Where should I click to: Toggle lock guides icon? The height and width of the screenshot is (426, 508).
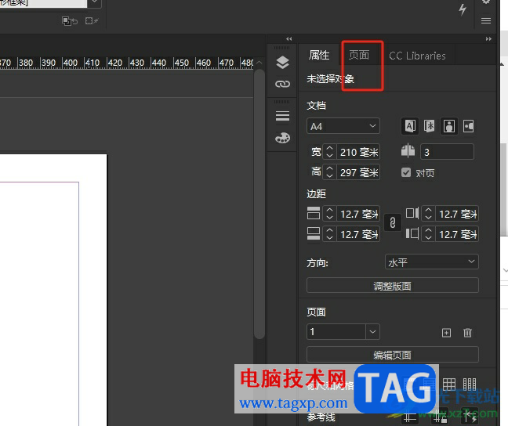tap(441, 417)
